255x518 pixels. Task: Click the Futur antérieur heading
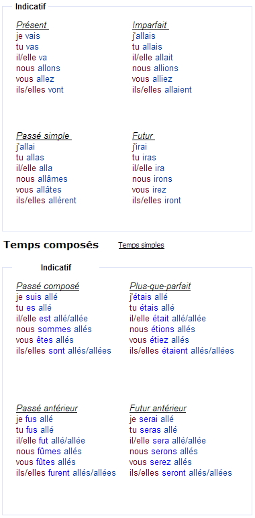click(158, 409)
